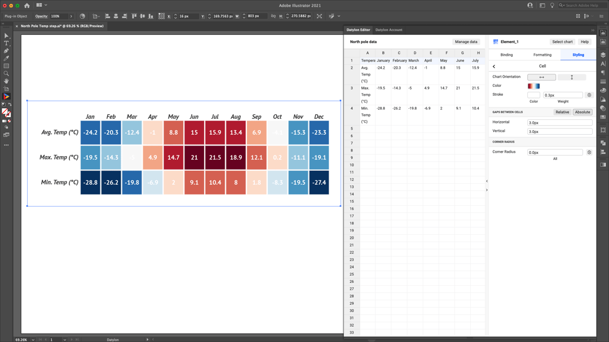The width and height of the screenshot is (609, 342).
Task: Switch to the Formatting tab
Action: [x=542, y=55]
